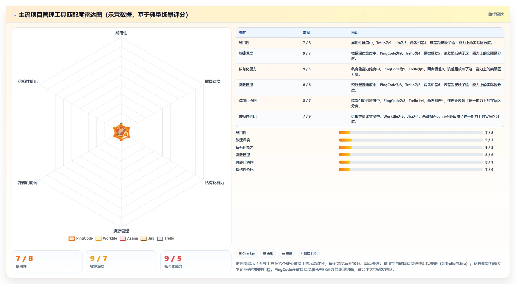Click the 资源管理 axis label on the radar chart
This screenshot has height=284, width=516.
121,231
